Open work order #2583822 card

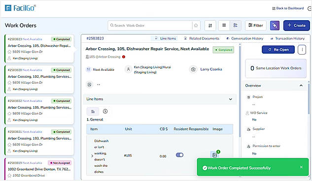(39, 110)
